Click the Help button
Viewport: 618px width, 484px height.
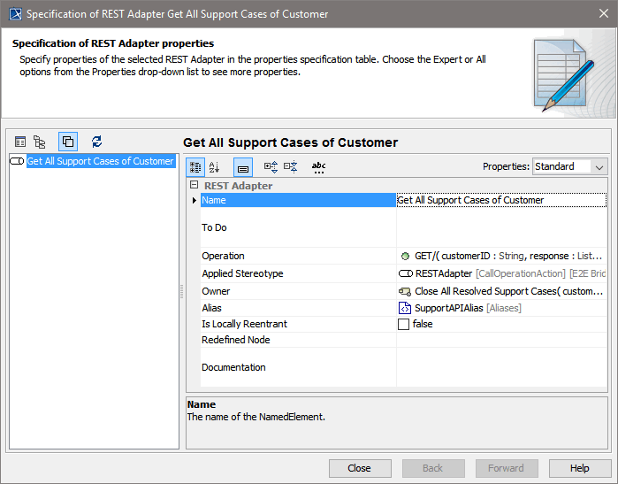click(579, 468)
